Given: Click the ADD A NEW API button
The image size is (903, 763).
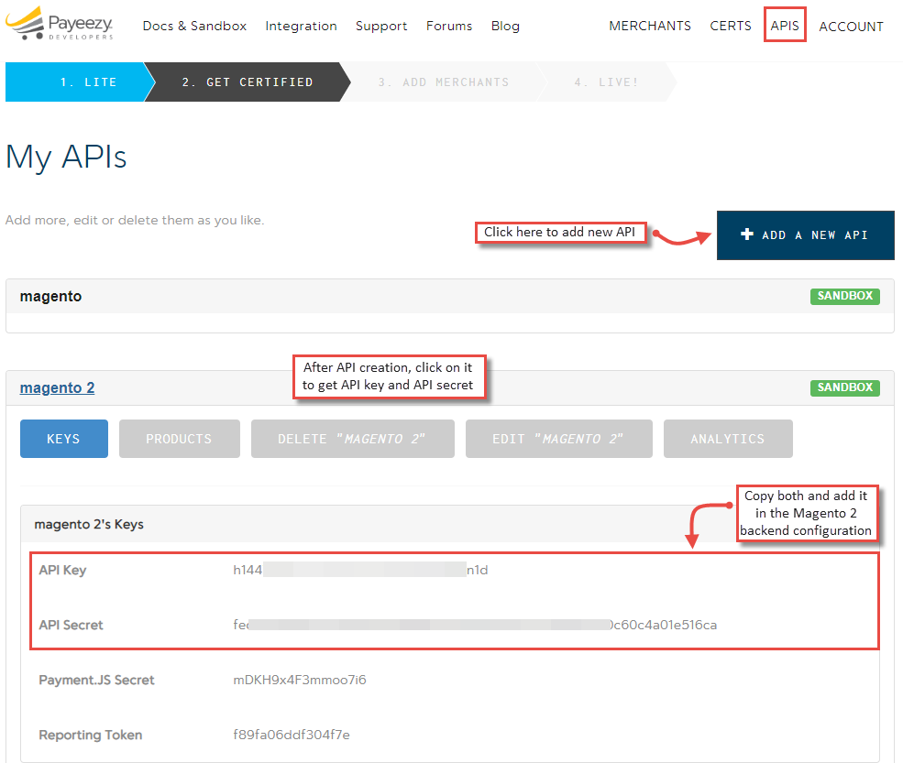Looking at the screenshot, I should point(805,235).
